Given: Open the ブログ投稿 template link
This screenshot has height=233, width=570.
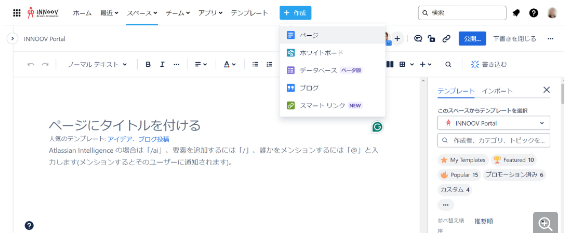Looking at the screenshot, I should (x=153, y=139).
